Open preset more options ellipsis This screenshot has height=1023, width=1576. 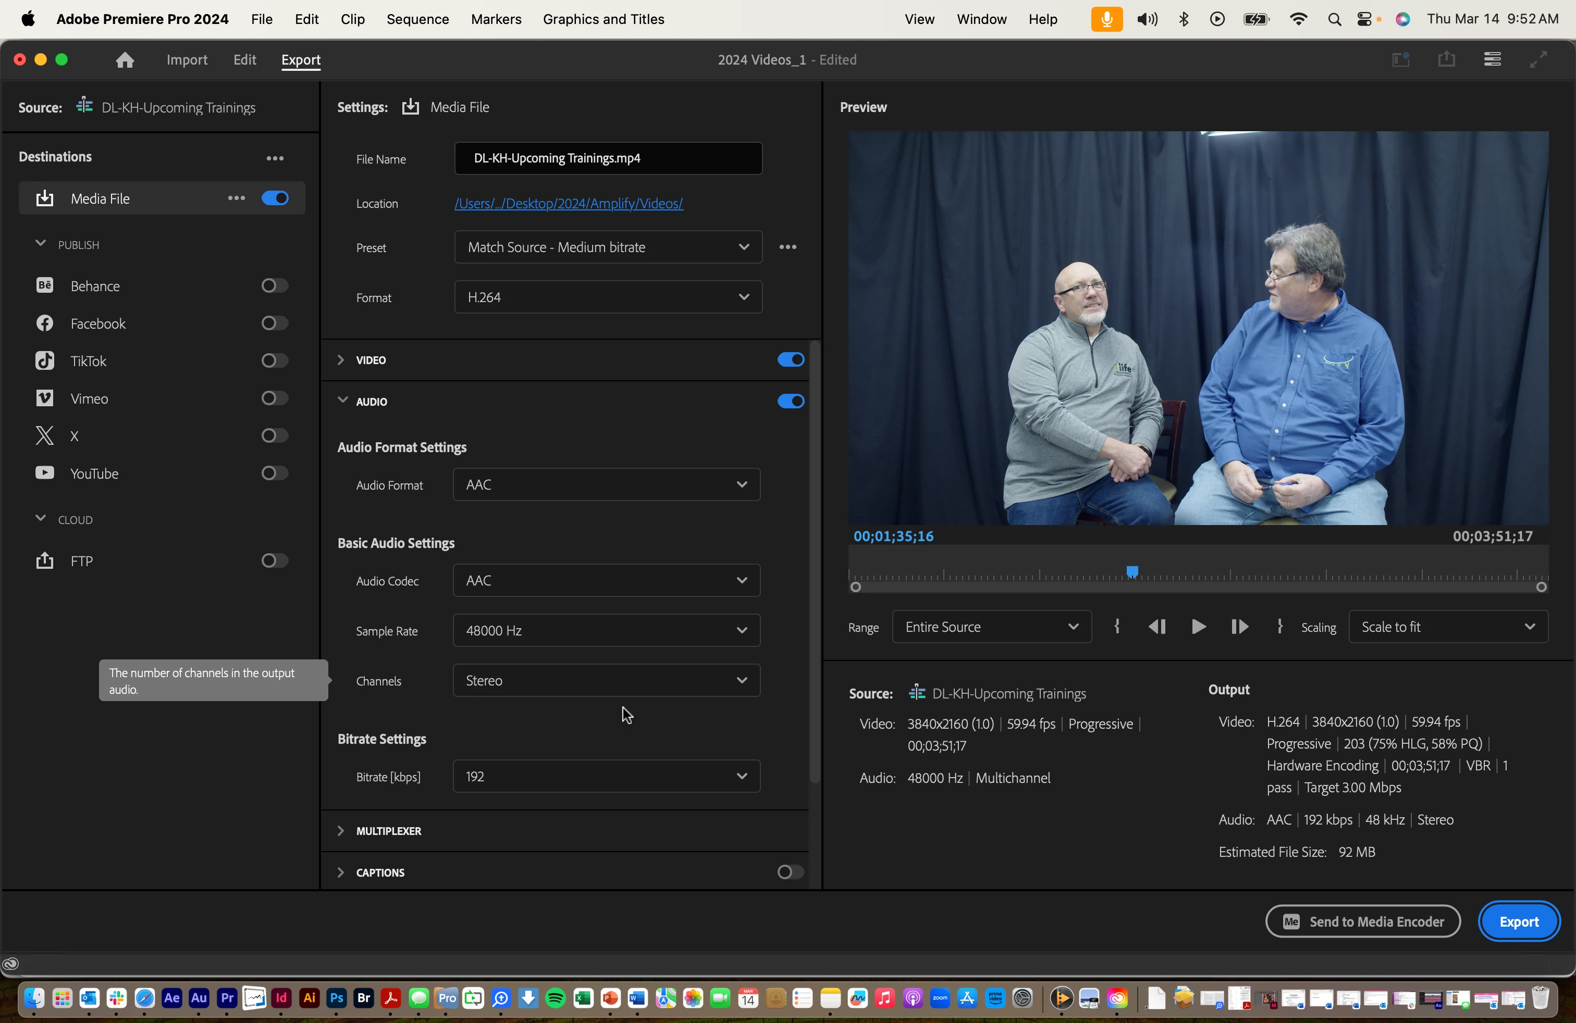(x=787, y=247)
